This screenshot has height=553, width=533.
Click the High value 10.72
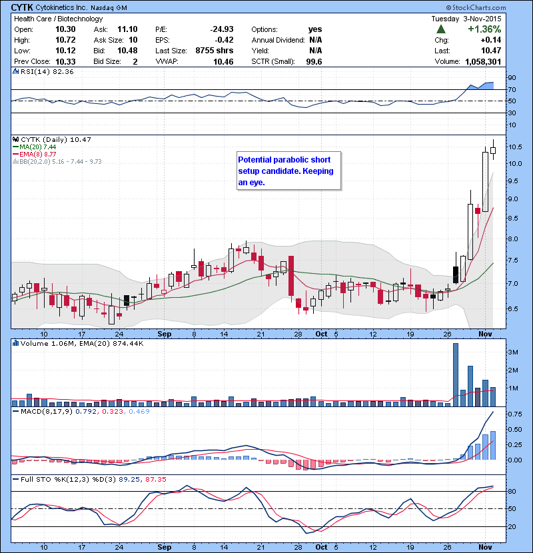[x=65, y=40]
